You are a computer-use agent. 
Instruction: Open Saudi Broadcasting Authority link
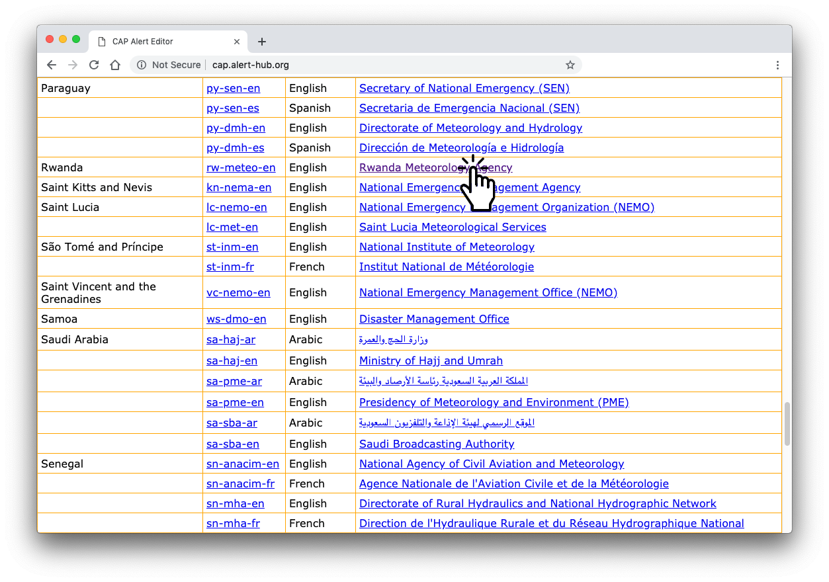(437, 444)
